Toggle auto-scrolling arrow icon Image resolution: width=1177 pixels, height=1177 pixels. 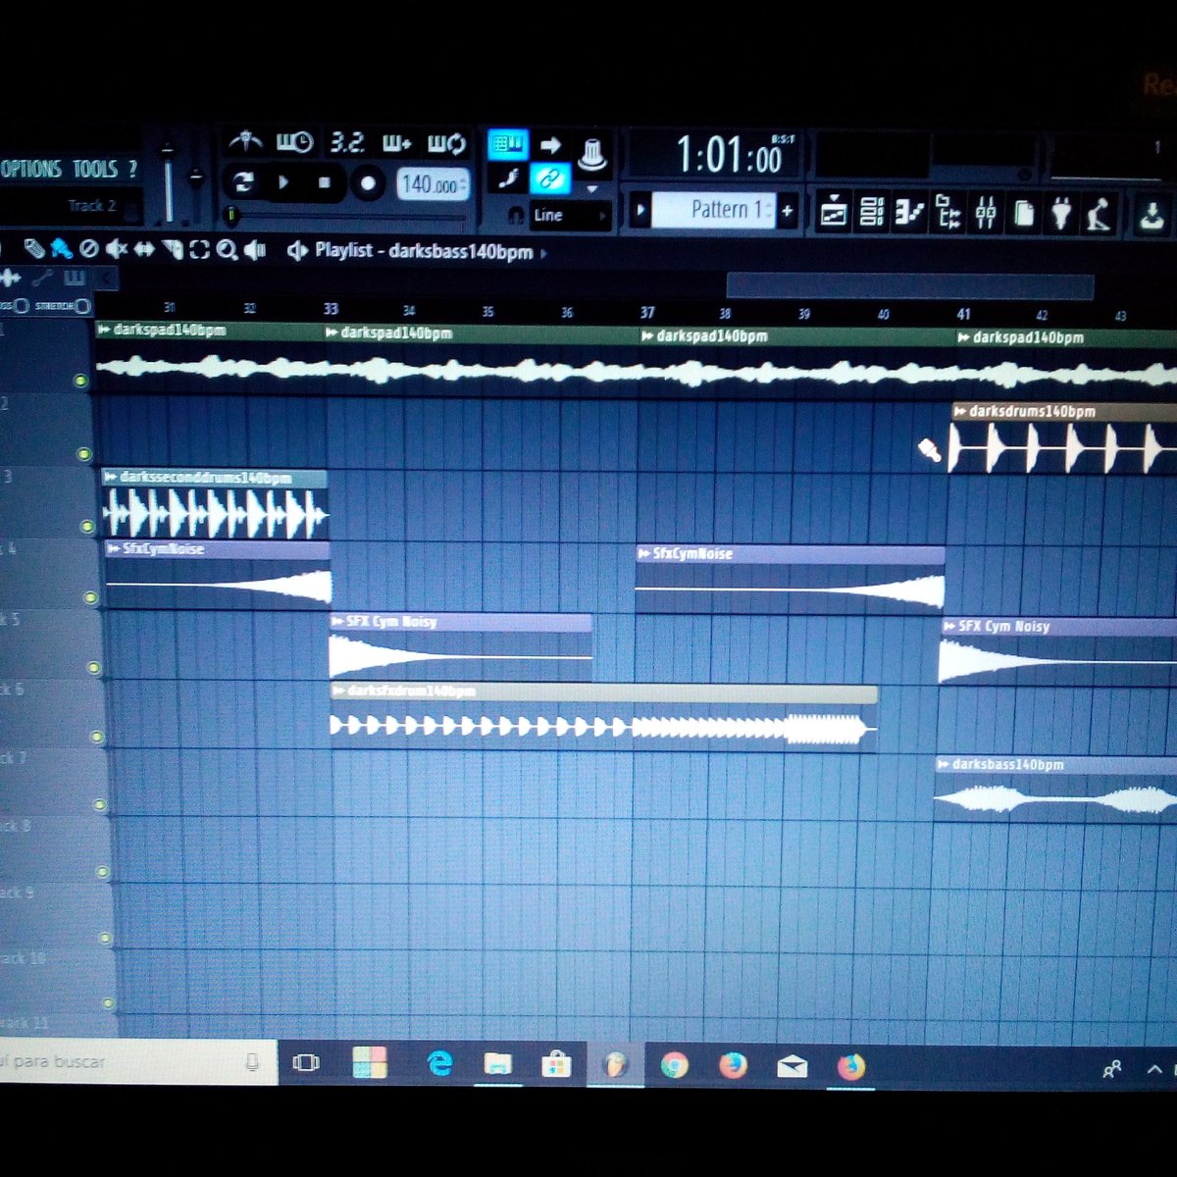[x=551, y=146]
